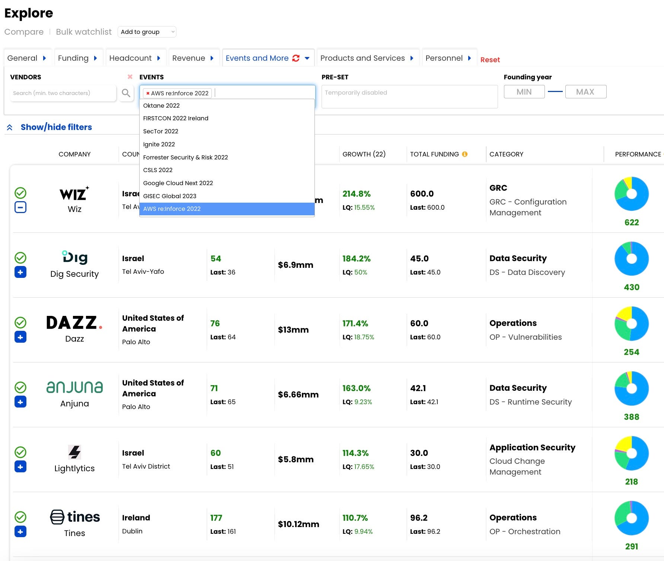
Task: Click founding year MIN field
Action: 524,92
